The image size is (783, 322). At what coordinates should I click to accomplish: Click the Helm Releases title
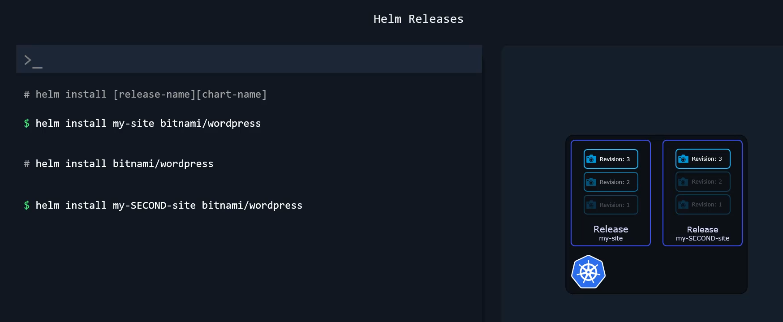tap(418, 19)
